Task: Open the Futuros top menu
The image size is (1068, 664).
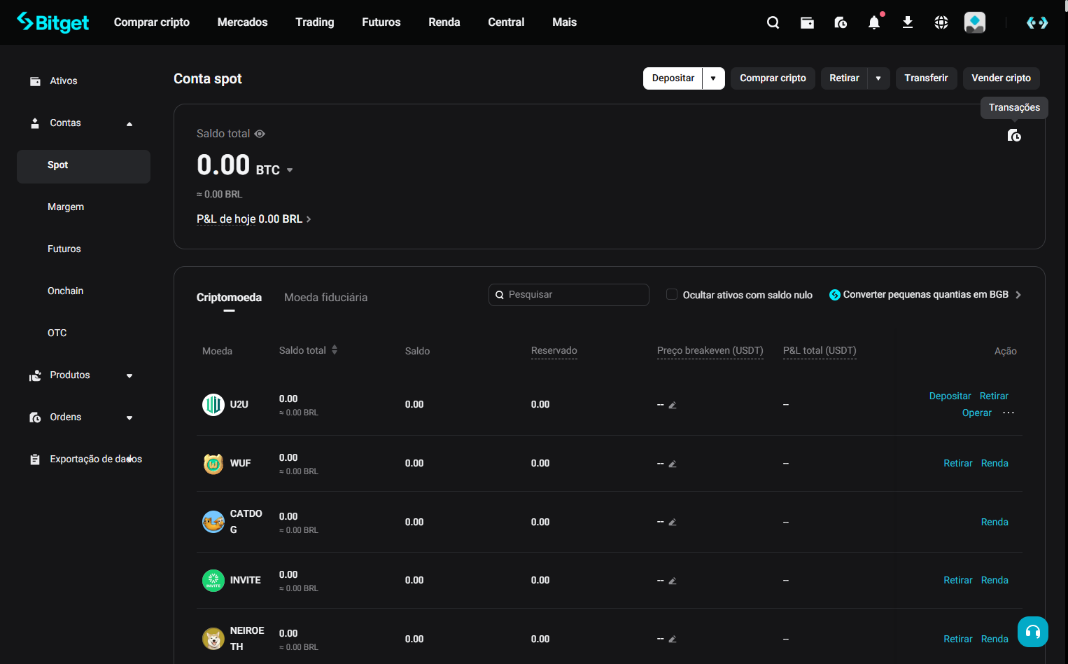Action: (381, 22)
